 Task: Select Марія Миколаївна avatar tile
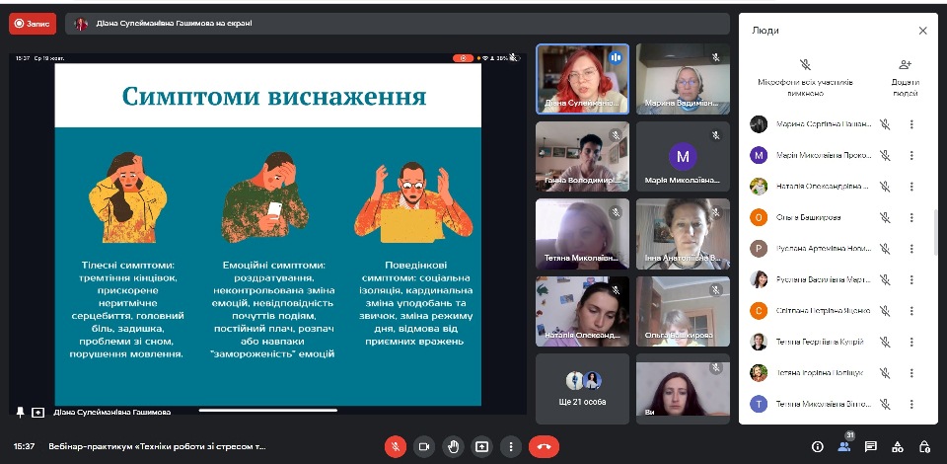683,157
